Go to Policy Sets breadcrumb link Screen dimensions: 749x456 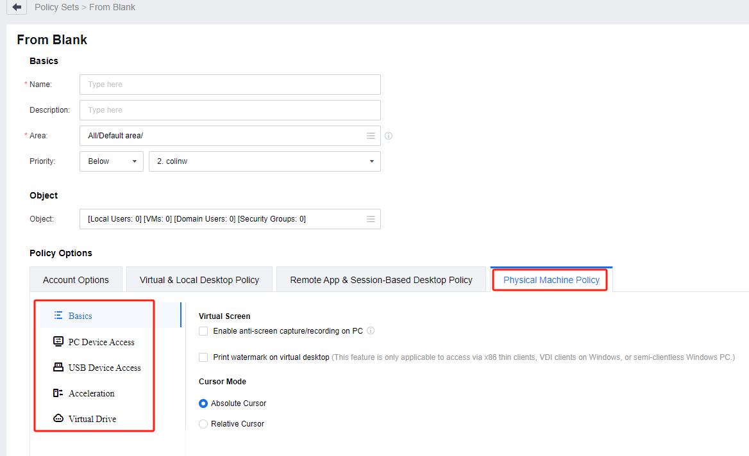click(56, 8)
